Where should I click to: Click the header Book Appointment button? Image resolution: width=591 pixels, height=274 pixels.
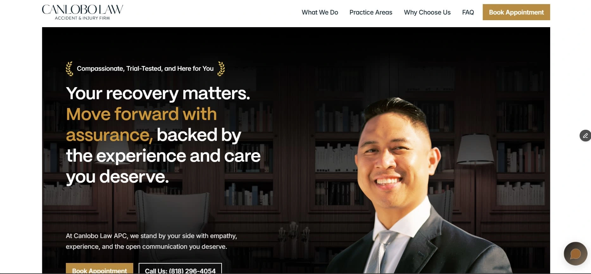(x=516, y=12)
